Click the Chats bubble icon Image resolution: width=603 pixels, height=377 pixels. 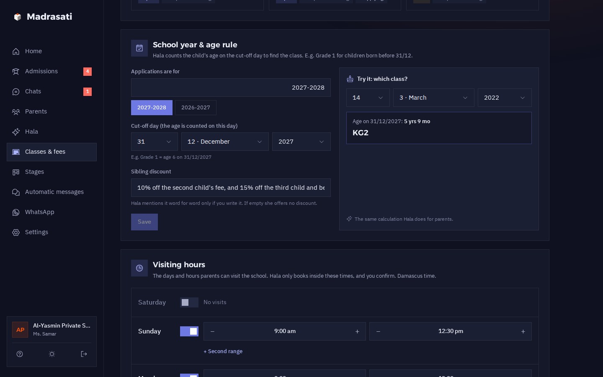click(x=16, y=92)
